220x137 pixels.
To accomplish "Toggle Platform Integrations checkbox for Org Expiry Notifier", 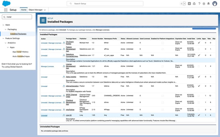I will [x=163, y=43].
